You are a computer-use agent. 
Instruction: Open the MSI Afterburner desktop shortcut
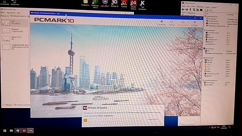15,3
